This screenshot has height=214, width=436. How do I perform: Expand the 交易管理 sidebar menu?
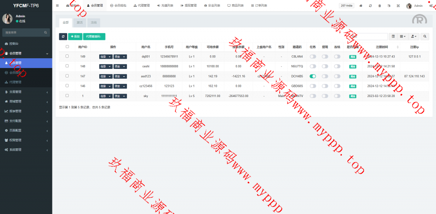[x=26, y=92]
